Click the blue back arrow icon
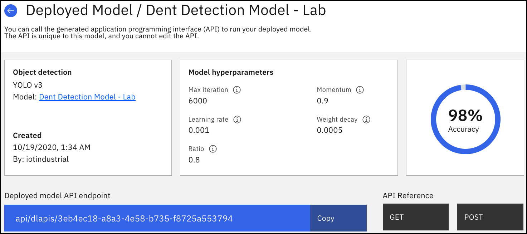The height and width of the screenshot is (234, 527). [11, 11]
